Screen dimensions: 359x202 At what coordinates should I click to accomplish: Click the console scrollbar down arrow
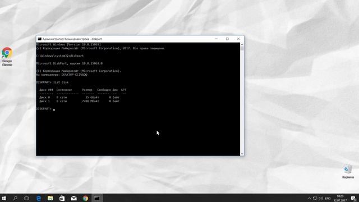coord(242,154)
